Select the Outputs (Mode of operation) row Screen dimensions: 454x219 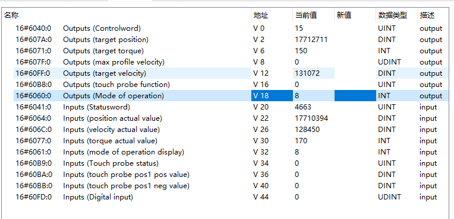point(231,96)
